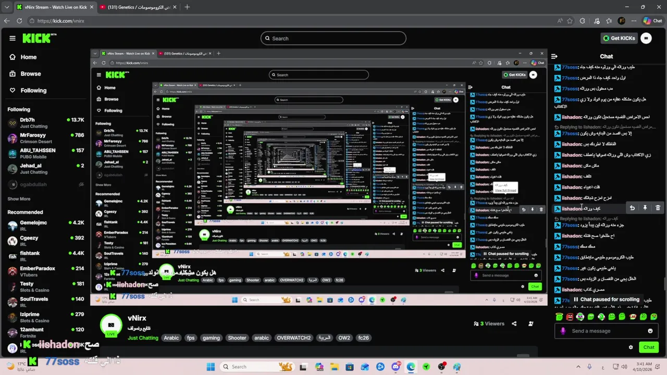
Task: Open recommended channel SoulTravels
Action: coord(46,302)
